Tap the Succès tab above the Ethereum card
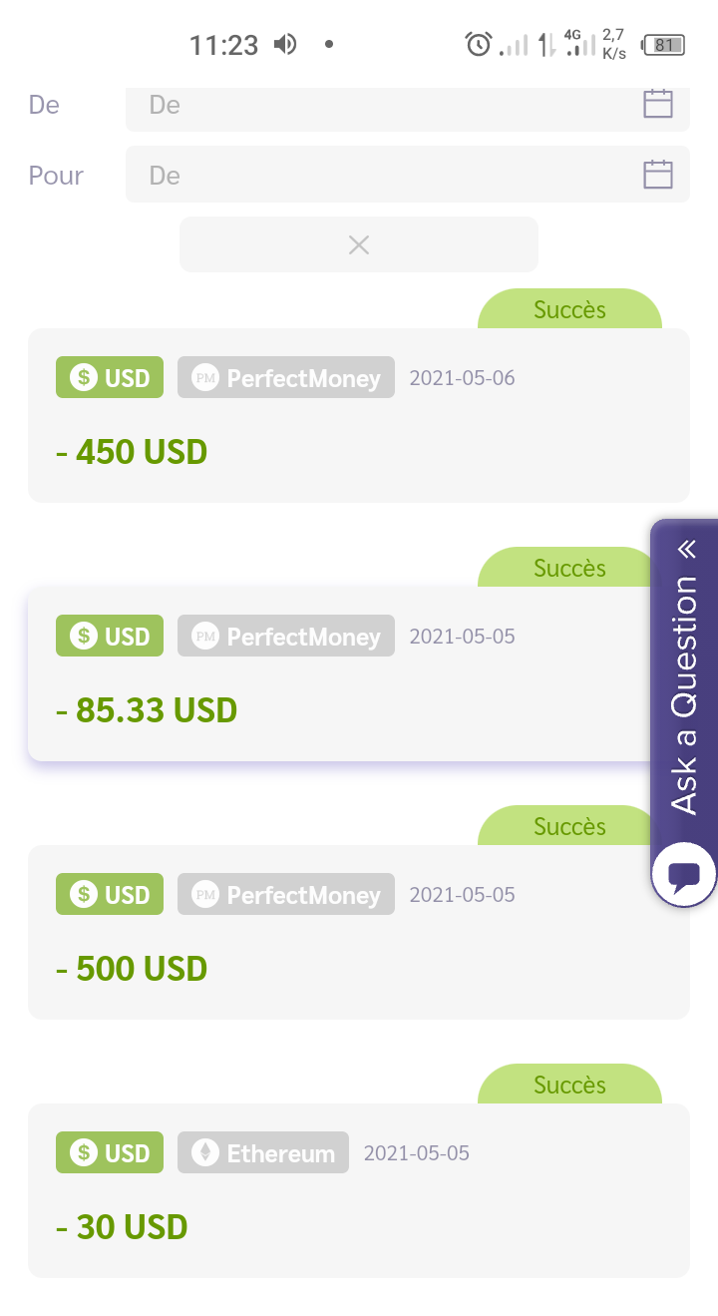Viewport: 718px width, 1316px height. pyautogui.click(x=570, y=1085)
